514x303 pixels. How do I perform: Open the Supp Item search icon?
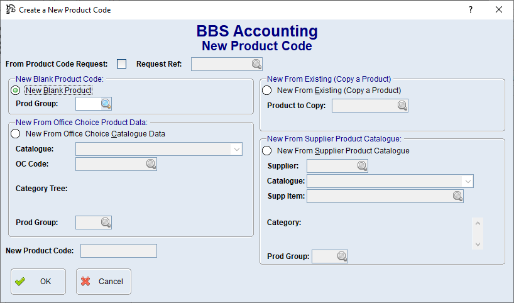[457, 197]
